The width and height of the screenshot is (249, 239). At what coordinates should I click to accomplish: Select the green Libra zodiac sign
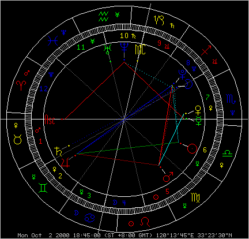(x=228, y=154)
